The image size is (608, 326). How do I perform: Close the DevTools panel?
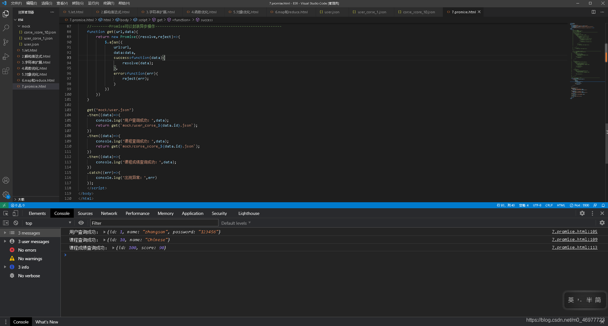(602, 213)
